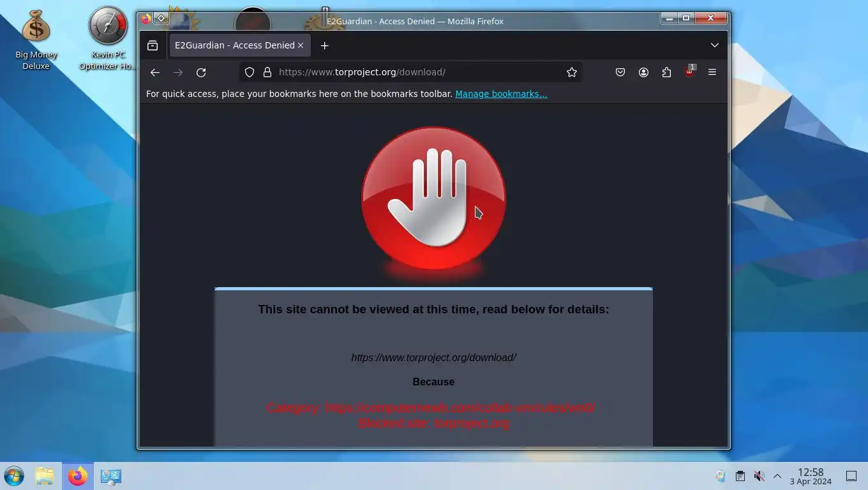
Task: Open Firefox account icon
Action: (x=643, y=72)
